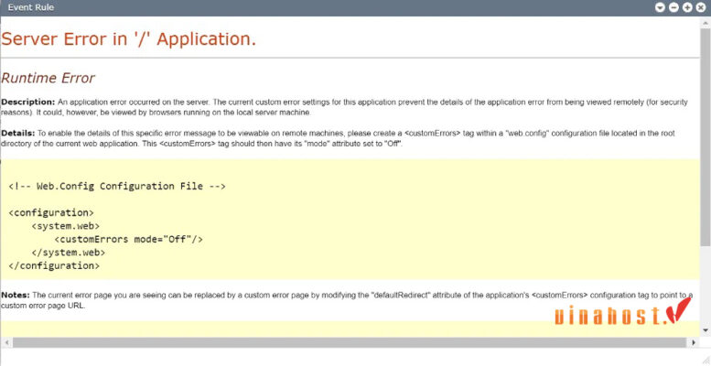Click the vertical scrollbar thumb
Image resolution: width=711 pixels, height=366 pixels.
[x=706, y=136]
